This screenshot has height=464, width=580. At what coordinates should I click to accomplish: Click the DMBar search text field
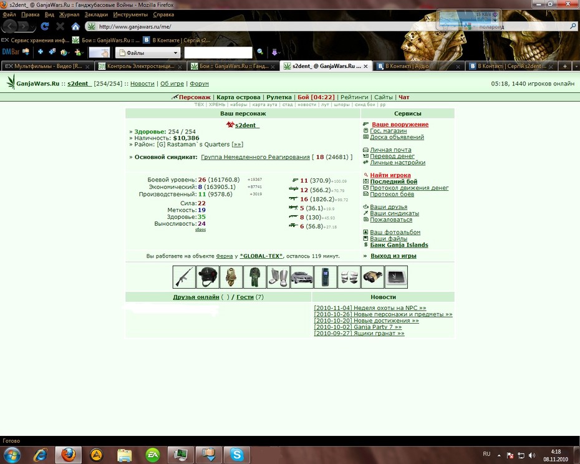(x=218, y=52)
